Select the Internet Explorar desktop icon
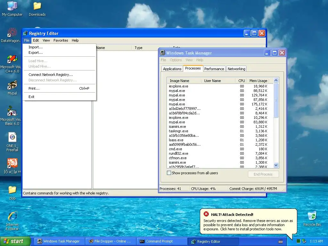 tap(12, 221)
